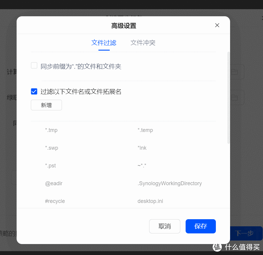Click the lower folder browse icon

235,97
